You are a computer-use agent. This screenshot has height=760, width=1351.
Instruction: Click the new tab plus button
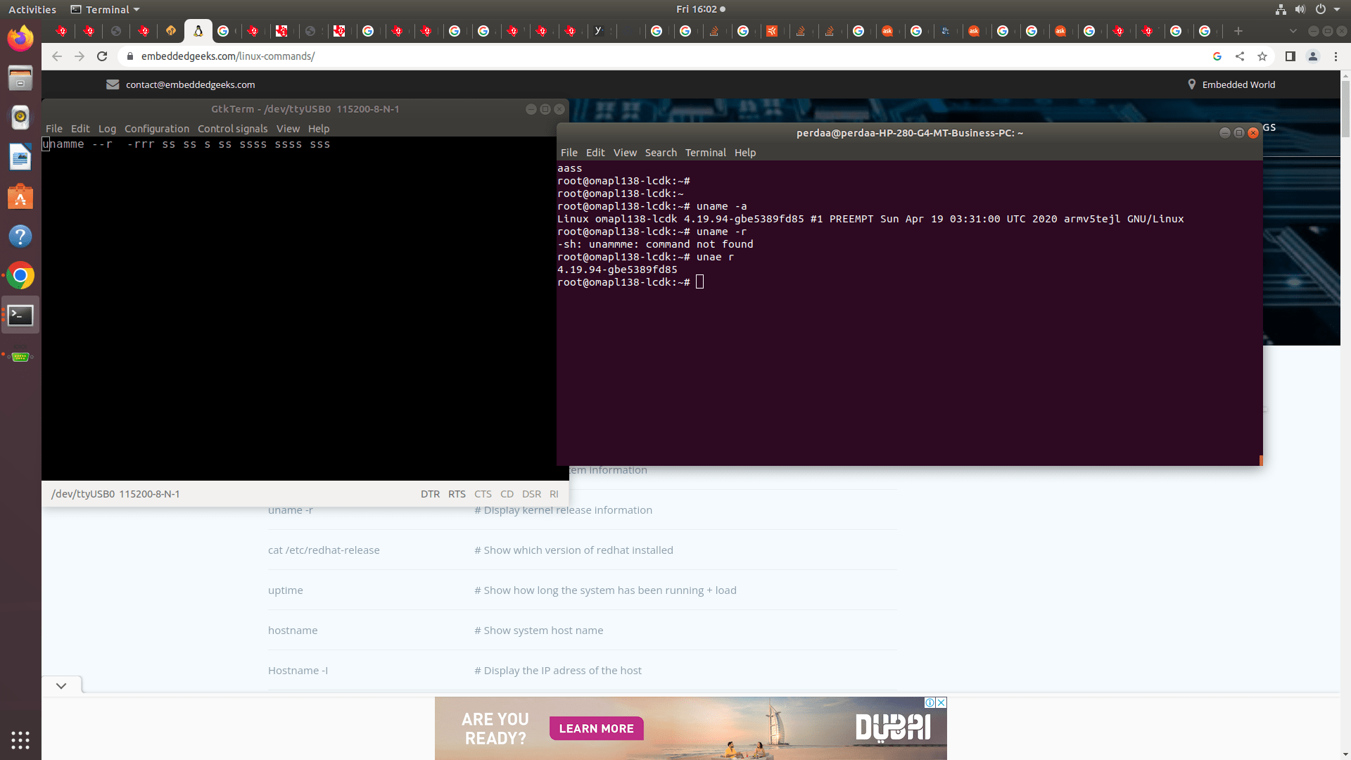(1238, 31)
